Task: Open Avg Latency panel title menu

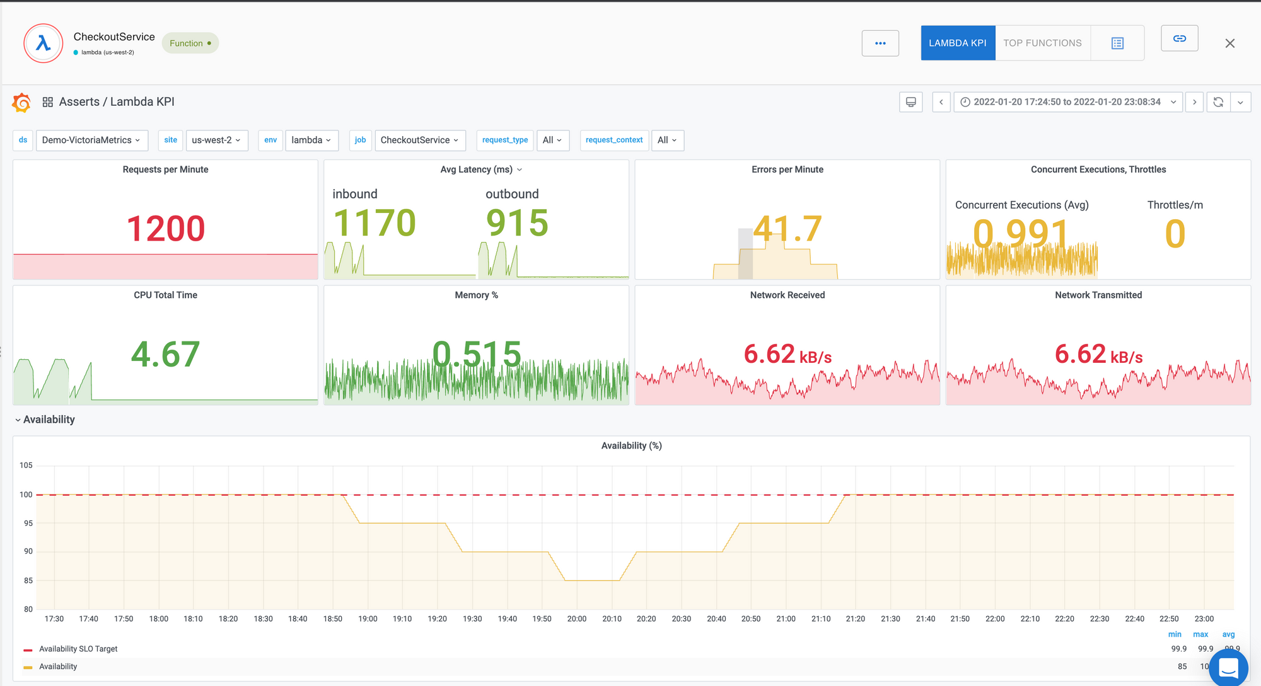Action: coord(481,169)
